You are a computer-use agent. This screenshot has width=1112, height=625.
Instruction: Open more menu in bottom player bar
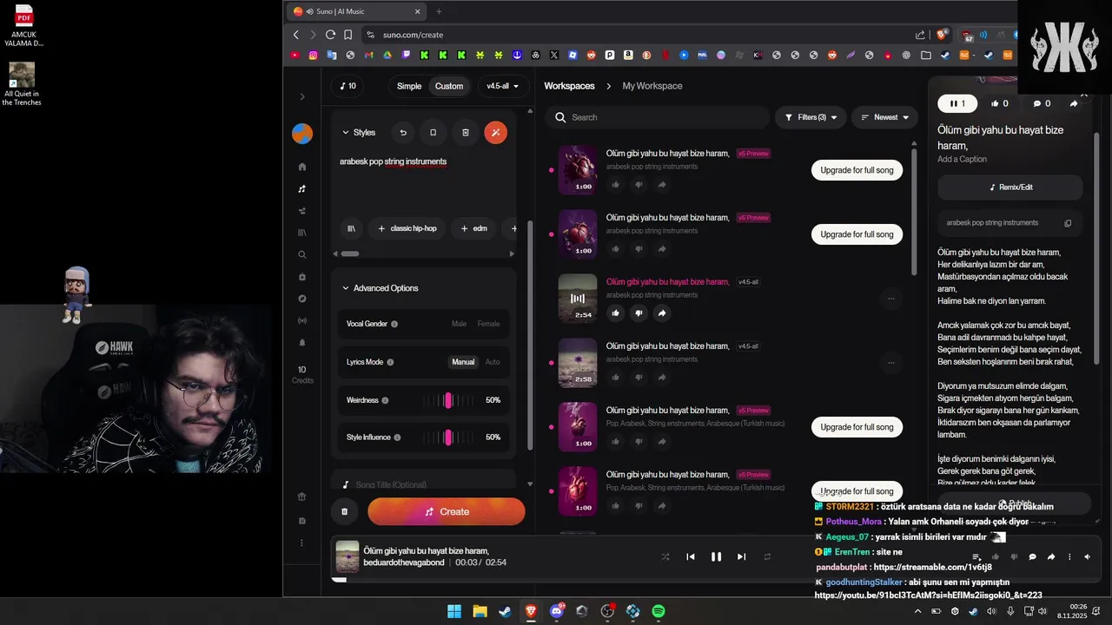pyautogui.click(x=1069, y=557)
